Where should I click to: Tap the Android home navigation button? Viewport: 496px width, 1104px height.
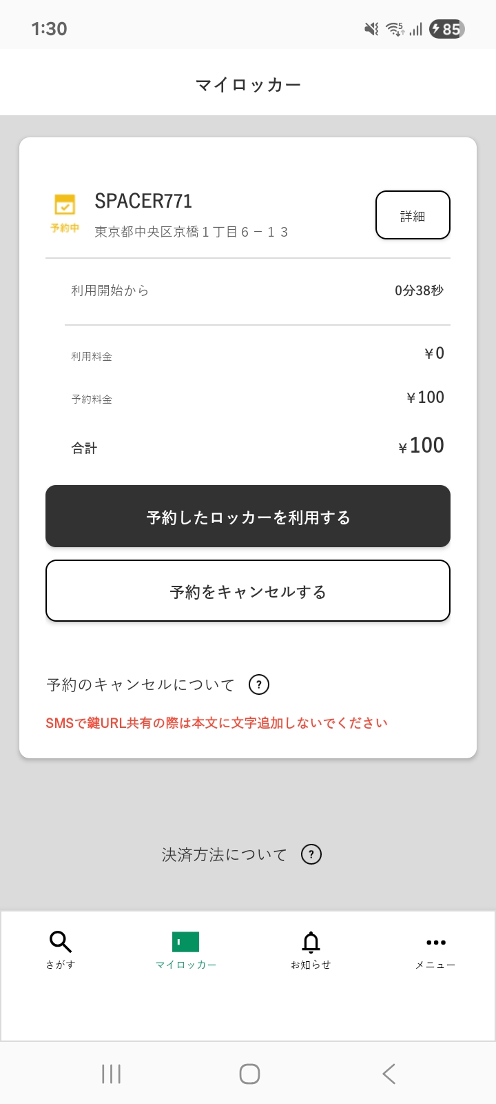(249, 1074)
